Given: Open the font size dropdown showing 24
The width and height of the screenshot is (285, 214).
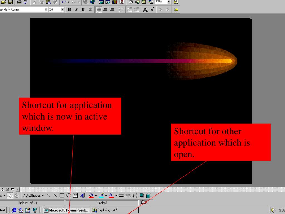Looking at the screenshot, I should coord(62,9).
